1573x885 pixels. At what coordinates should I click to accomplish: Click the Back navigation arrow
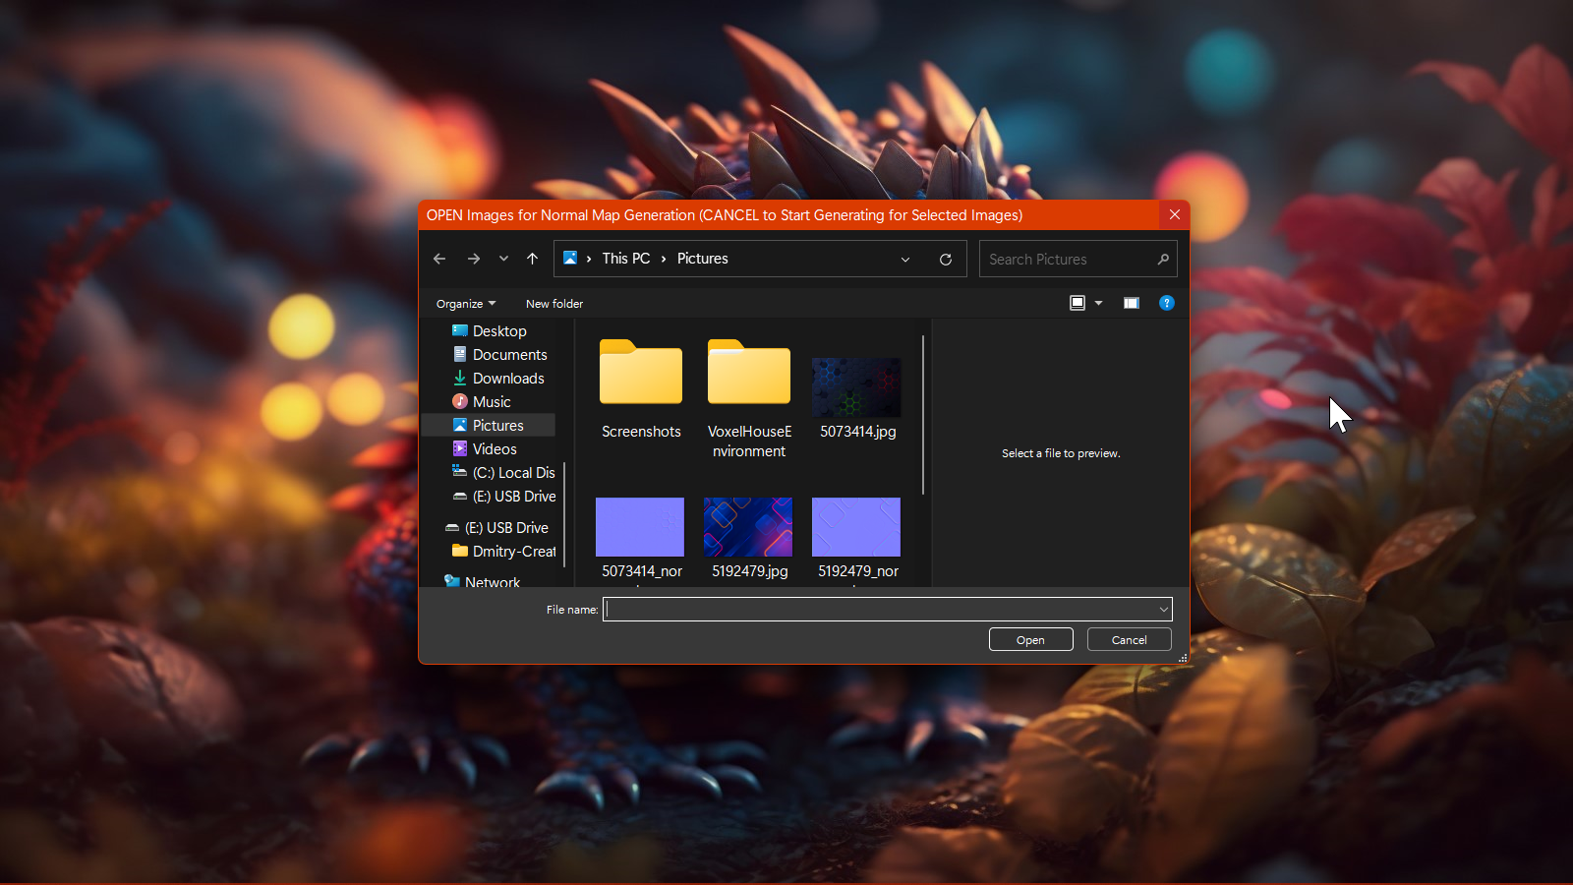439,259
